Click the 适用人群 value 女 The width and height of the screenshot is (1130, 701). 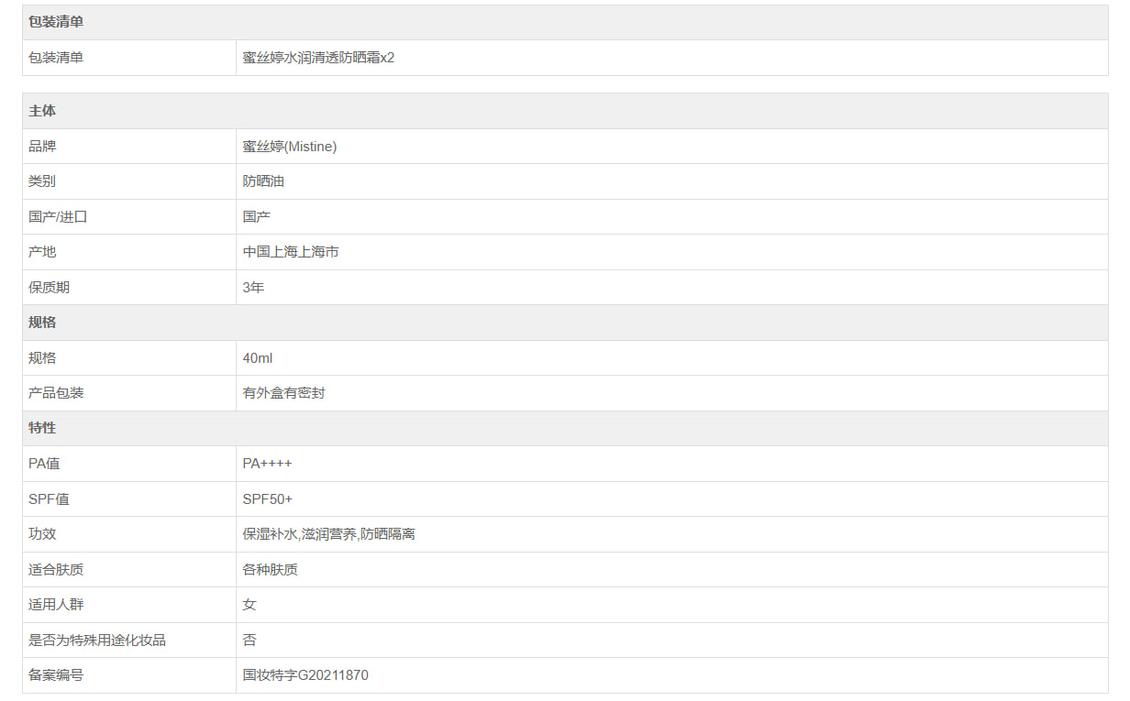point(249,605)
